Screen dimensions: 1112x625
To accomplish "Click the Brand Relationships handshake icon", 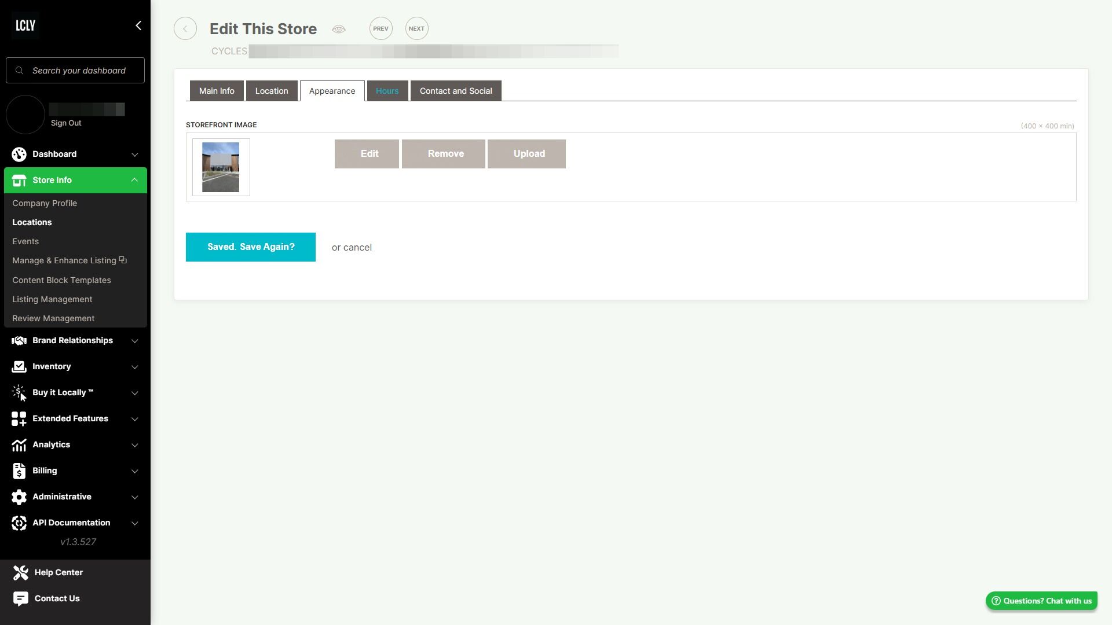I will pos(19,341).
